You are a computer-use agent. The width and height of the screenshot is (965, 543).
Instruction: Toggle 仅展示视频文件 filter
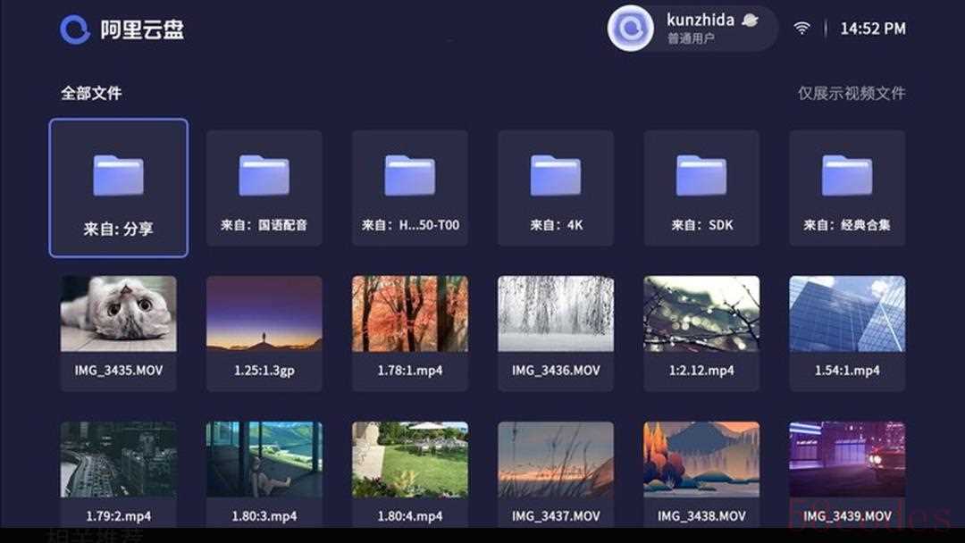click(852, 93)
